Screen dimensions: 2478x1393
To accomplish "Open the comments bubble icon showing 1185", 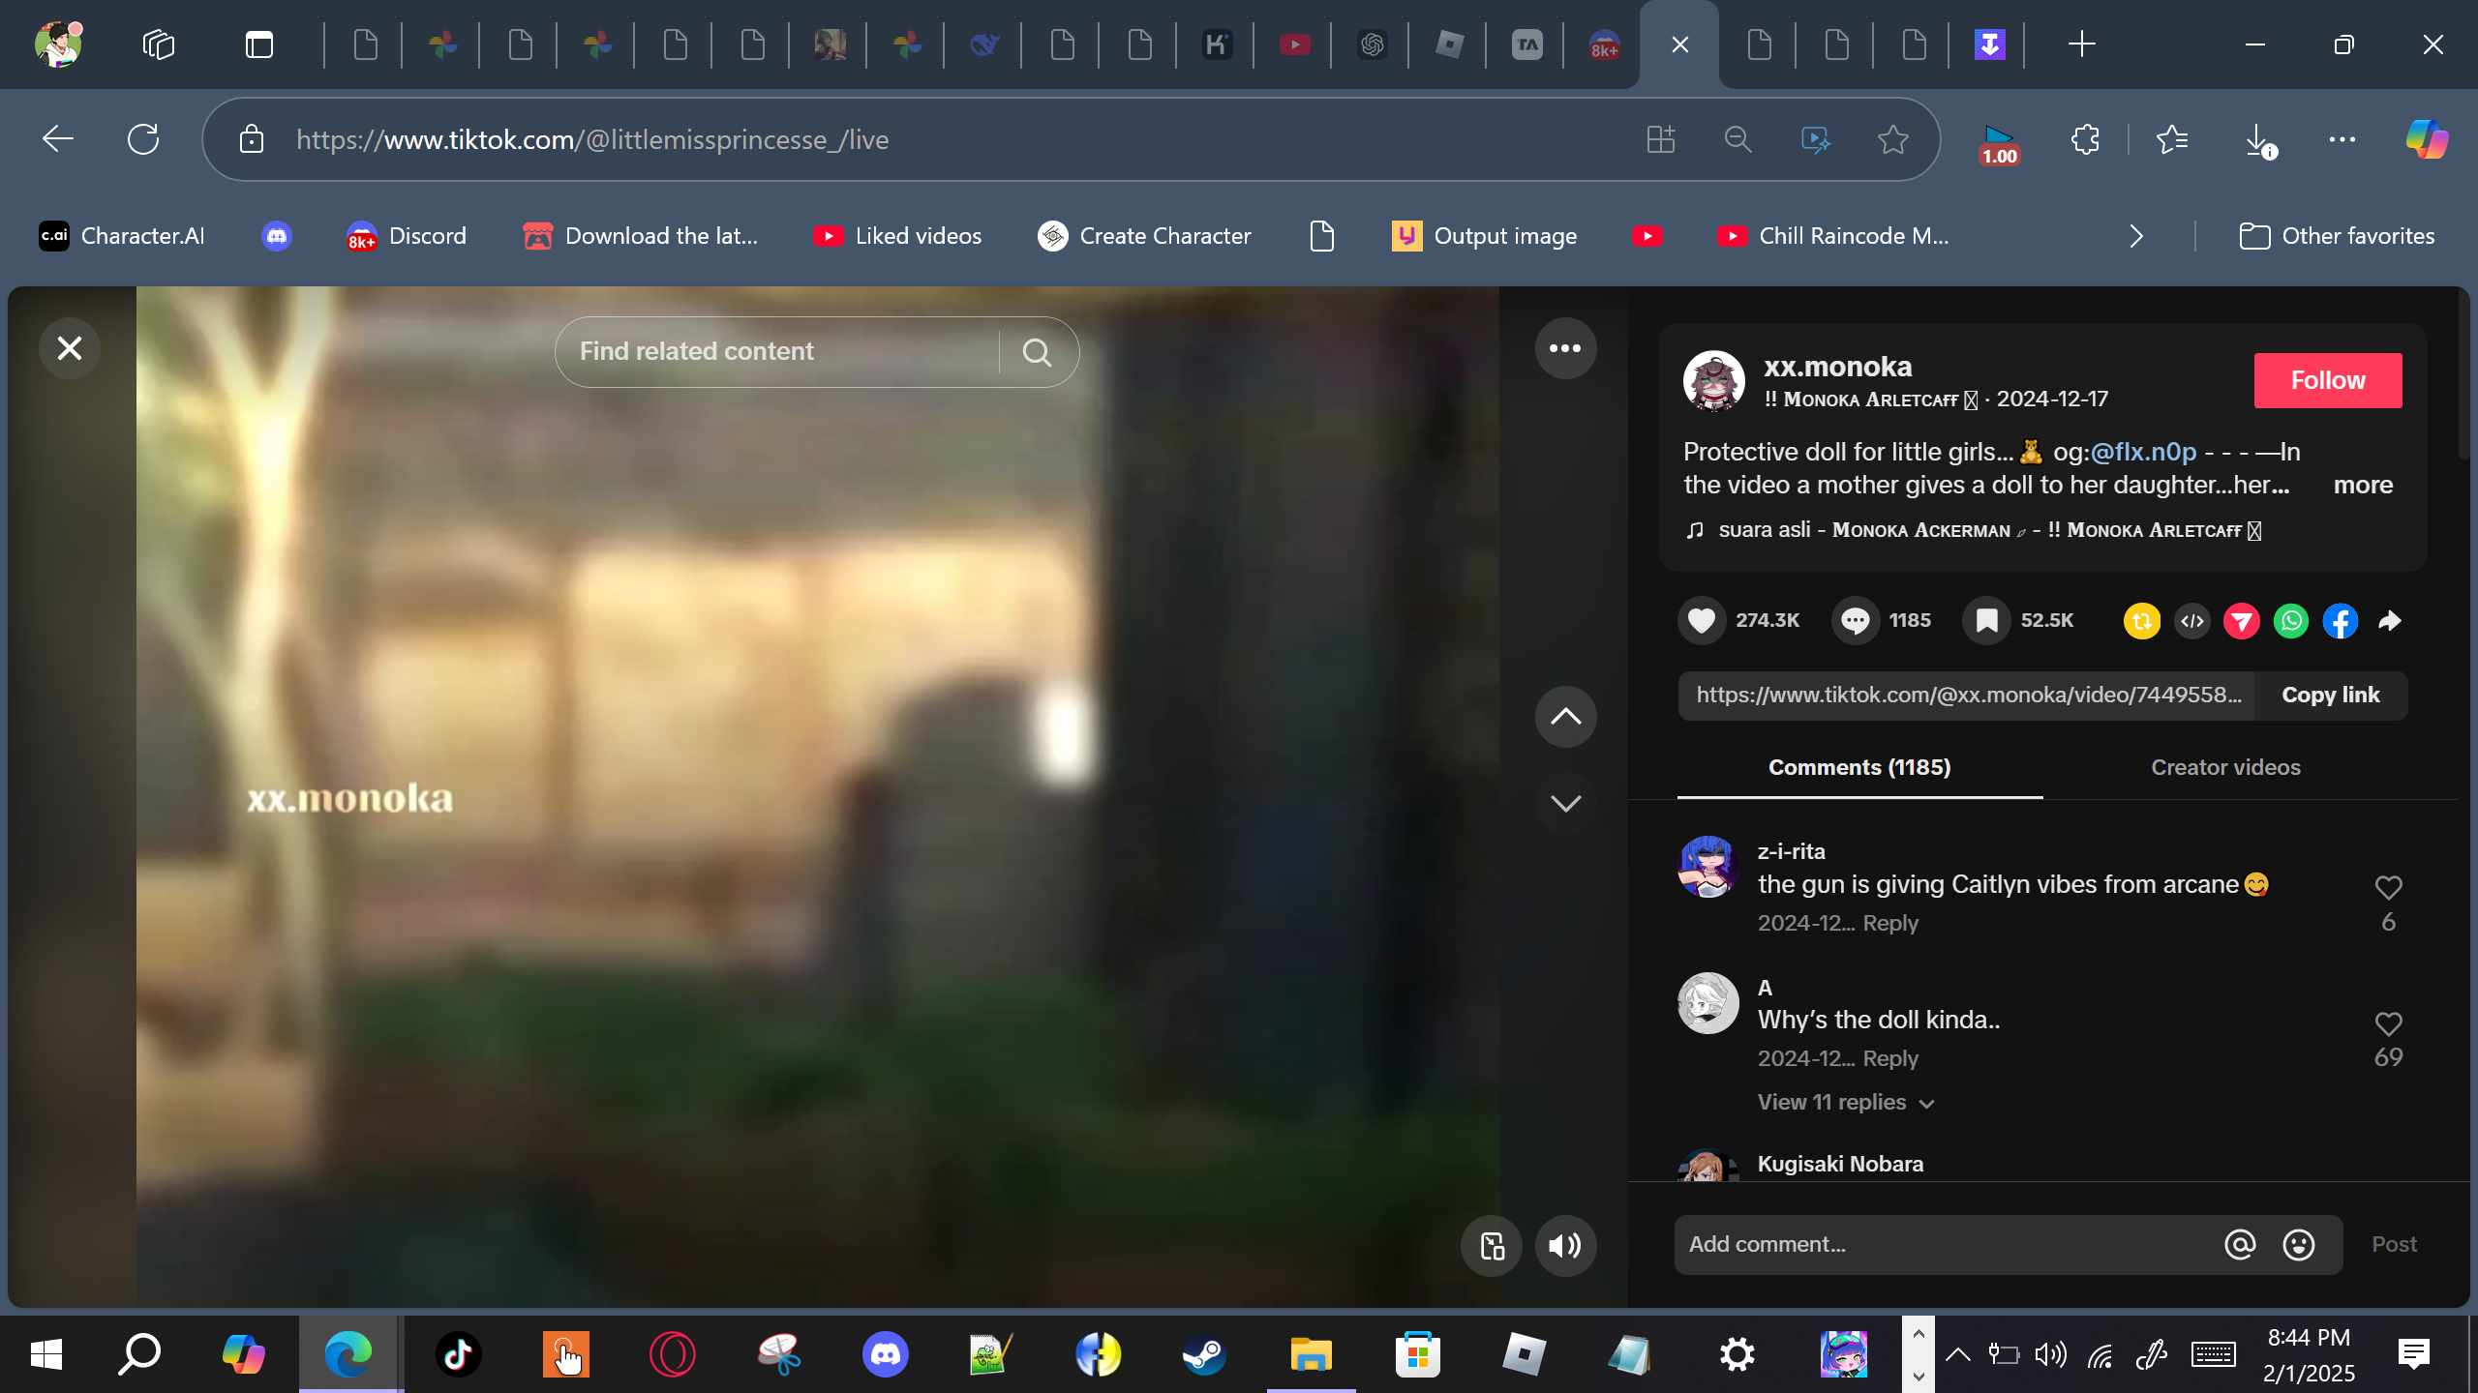I will pos(1855,620).
